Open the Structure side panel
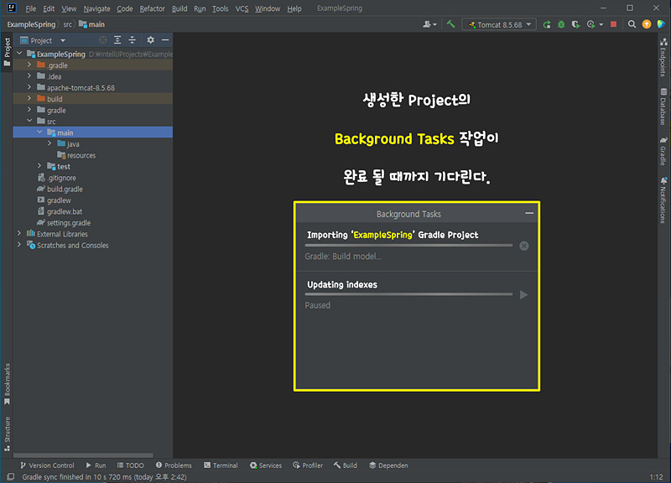This screenshot has height=483, width=671. point(7,434)
